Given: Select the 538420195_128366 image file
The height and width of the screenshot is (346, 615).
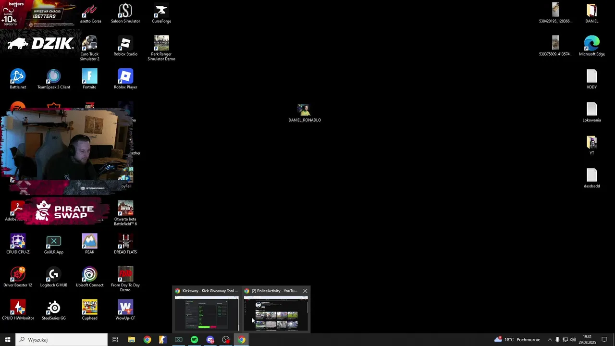Looking at the screenshot, I should tap(555, 13).
